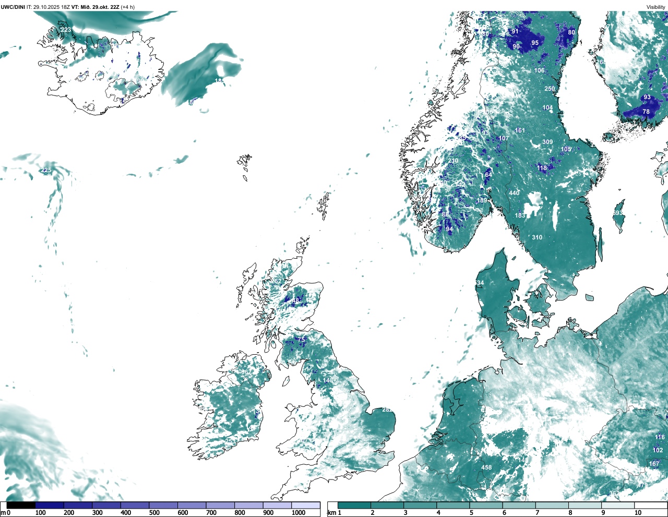Click the '250' visibility value on map
This screenshot has height=517, width=668.
550,89
